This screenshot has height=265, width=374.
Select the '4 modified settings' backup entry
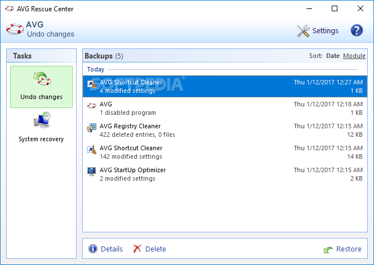click(225, 86)
